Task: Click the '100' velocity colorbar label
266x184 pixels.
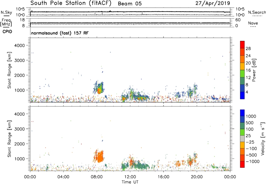Action: 250,129
